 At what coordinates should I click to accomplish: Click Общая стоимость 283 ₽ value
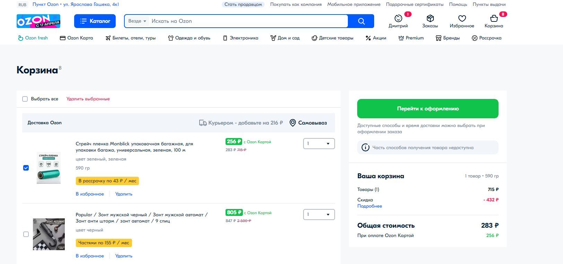click(490, 226)
